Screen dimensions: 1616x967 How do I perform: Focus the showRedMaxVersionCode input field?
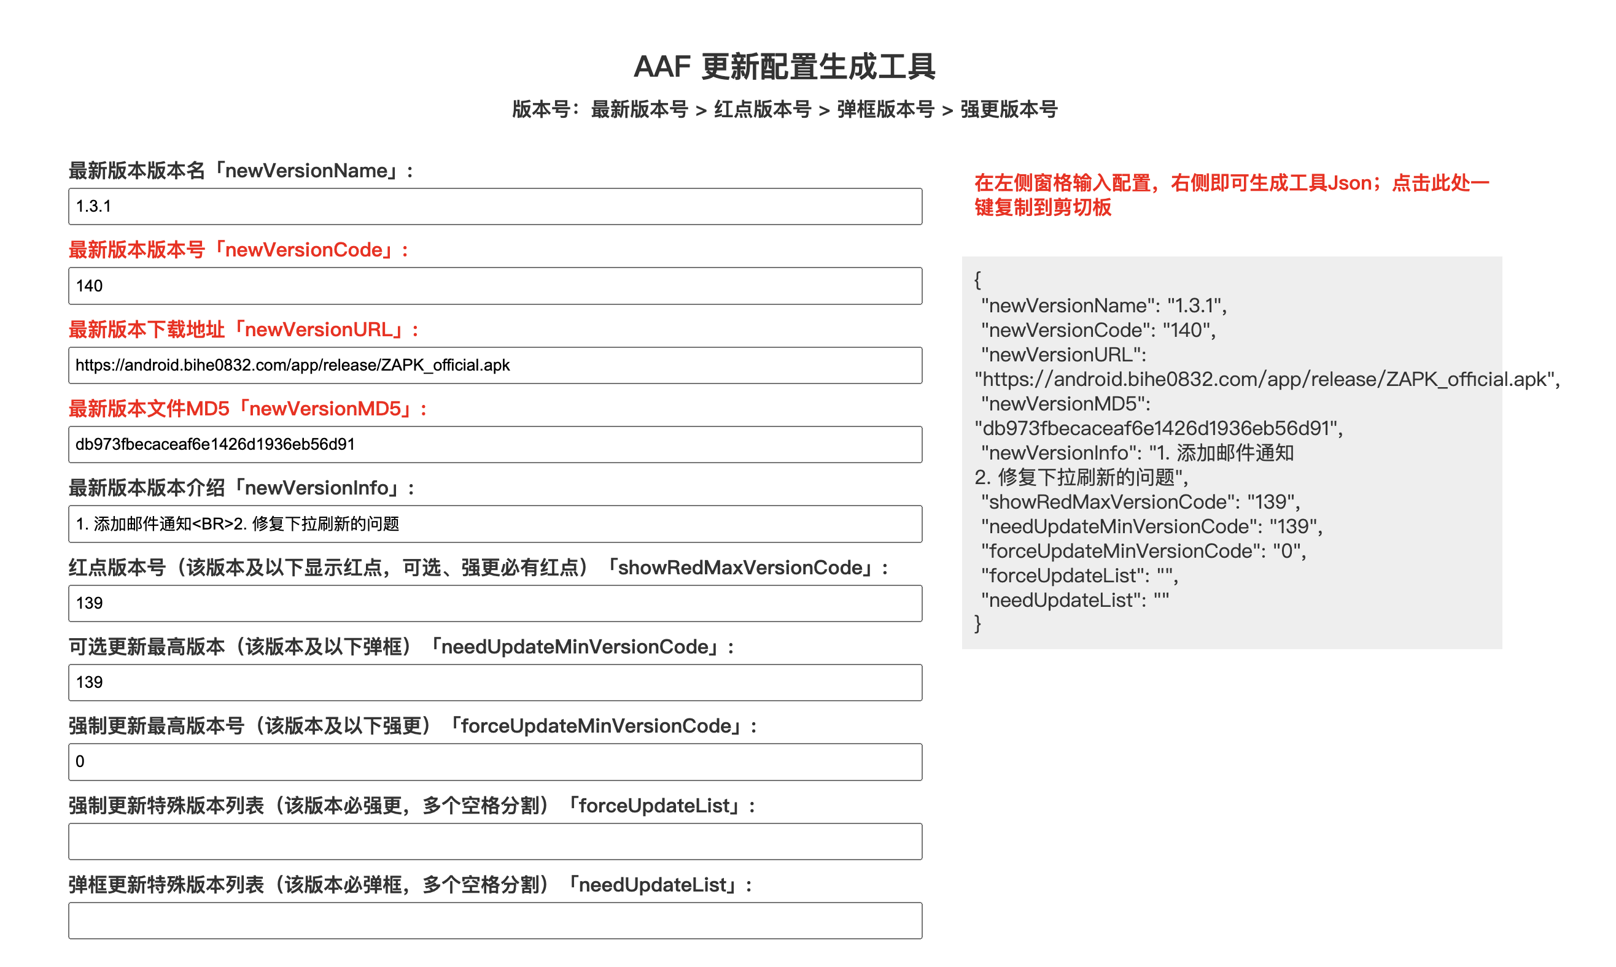pyautogui.click(x=495, y=603)
